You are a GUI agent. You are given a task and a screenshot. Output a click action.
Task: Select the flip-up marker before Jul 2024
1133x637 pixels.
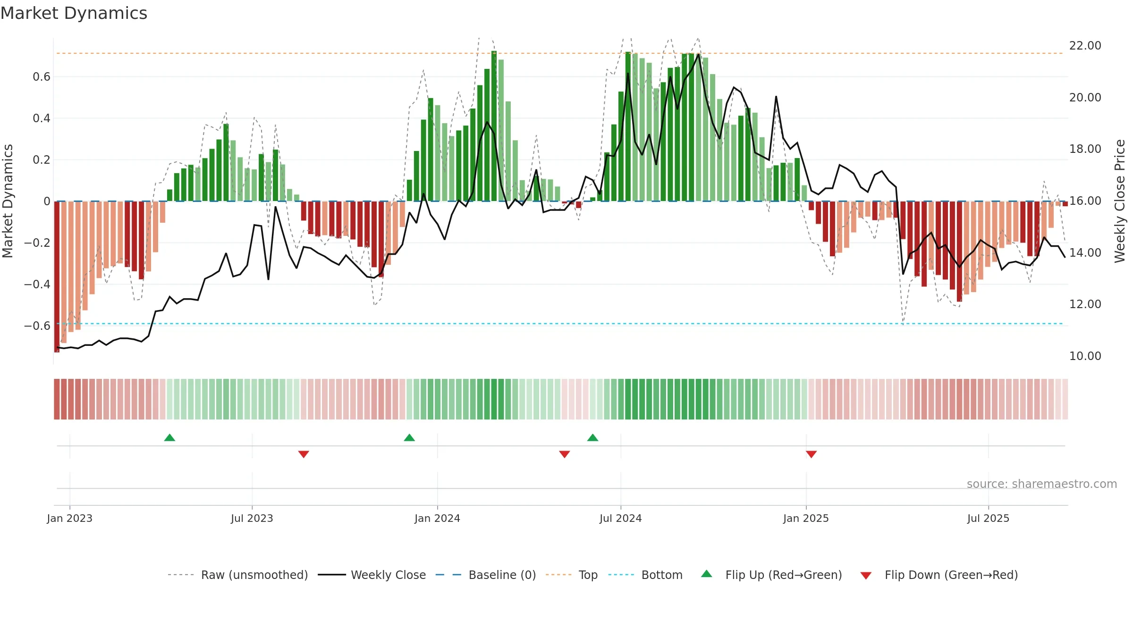click(x=592, y=437)
